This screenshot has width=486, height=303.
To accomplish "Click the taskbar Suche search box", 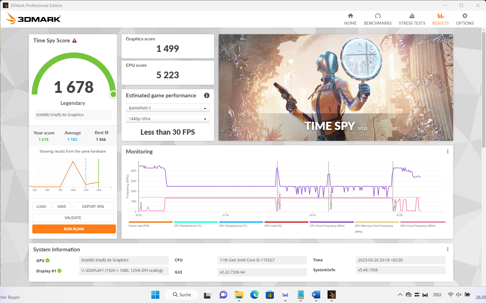I will (x=182, y=295).
